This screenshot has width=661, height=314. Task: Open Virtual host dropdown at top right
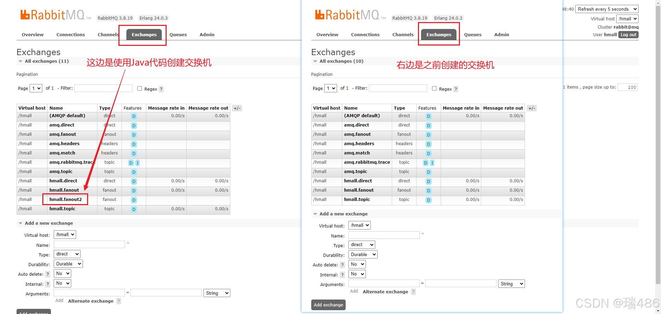pos(627,19)
